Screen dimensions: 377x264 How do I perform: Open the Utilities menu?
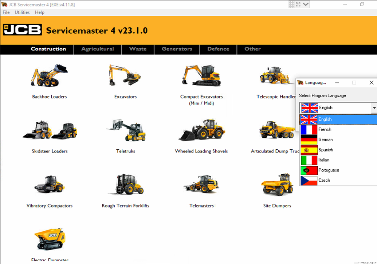(x=22, y=12)
